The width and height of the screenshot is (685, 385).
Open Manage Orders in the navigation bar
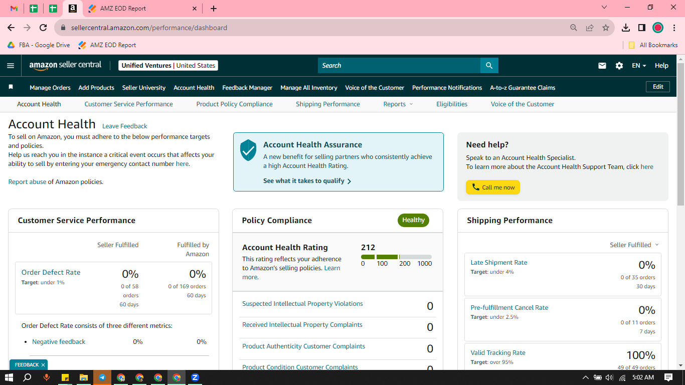[x=50, y=88]
